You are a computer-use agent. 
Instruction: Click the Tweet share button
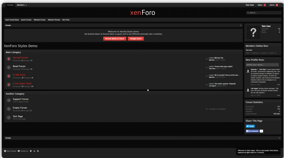coord(250,126)
